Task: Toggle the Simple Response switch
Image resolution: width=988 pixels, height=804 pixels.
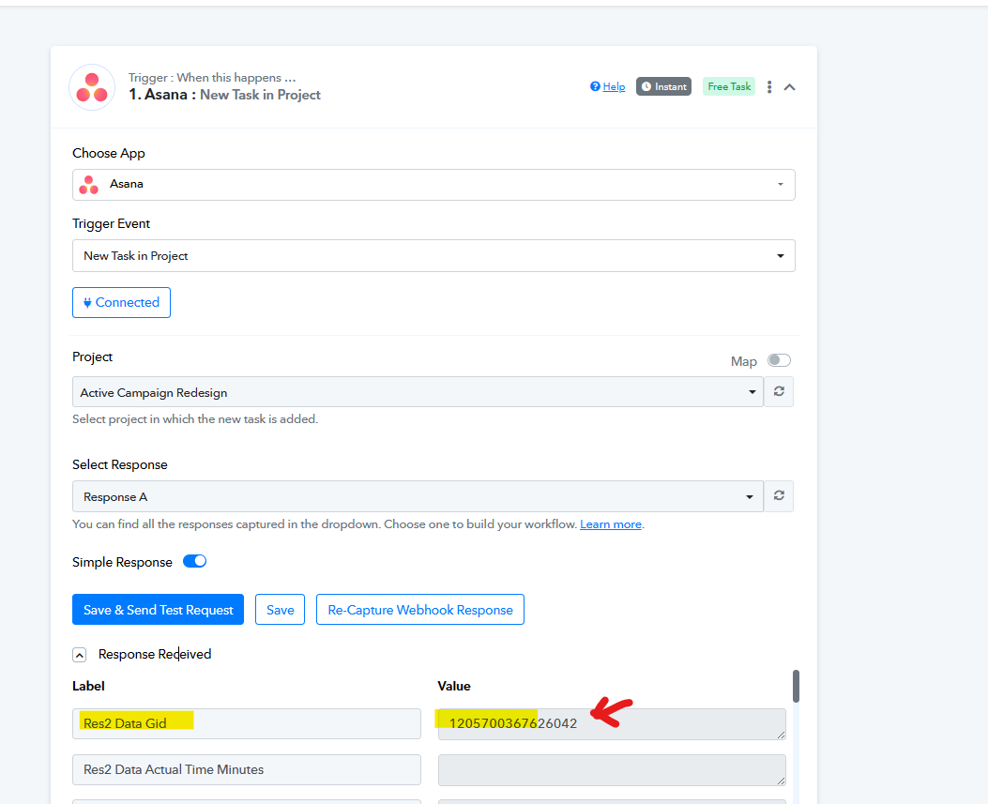Action: (195, 561)
